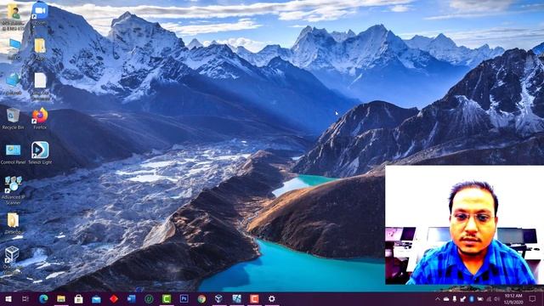The height and width of the screenshot is (306, 544).
Task: Open the Zoom desktop shortcut
Action: click(x=40, y=14)
